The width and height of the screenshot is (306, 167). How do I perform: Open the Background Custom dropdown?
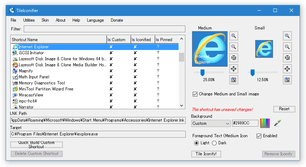tap(211, 123)
